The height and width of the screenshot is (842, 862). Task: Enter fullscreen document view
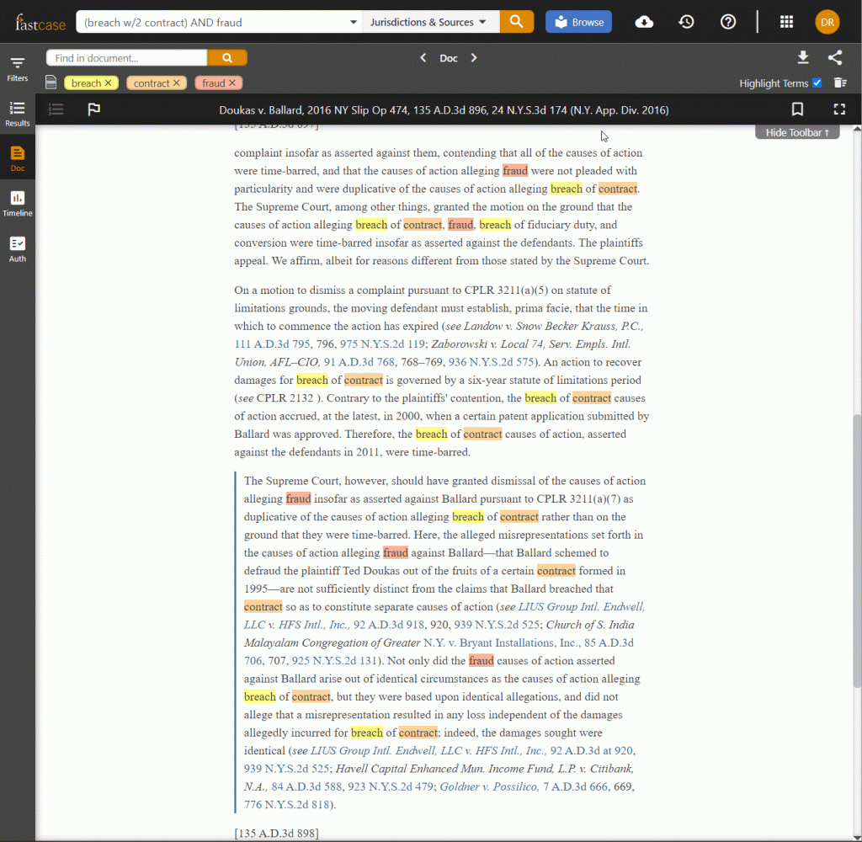838,109
